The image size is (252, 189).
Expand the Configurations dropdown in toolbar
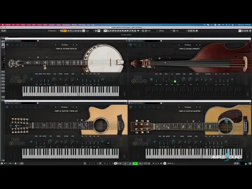point(54,31)
